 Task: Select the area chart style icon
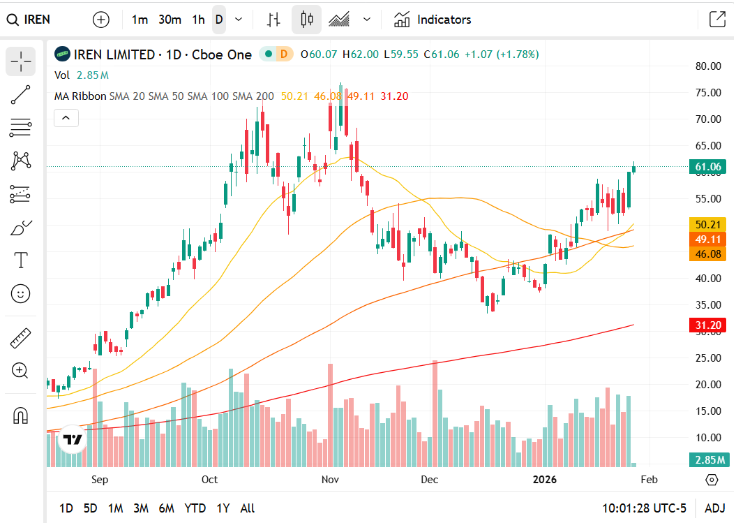coord(339,20)
